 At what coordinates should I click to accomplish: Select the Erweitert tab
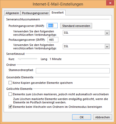coord(58,13)
